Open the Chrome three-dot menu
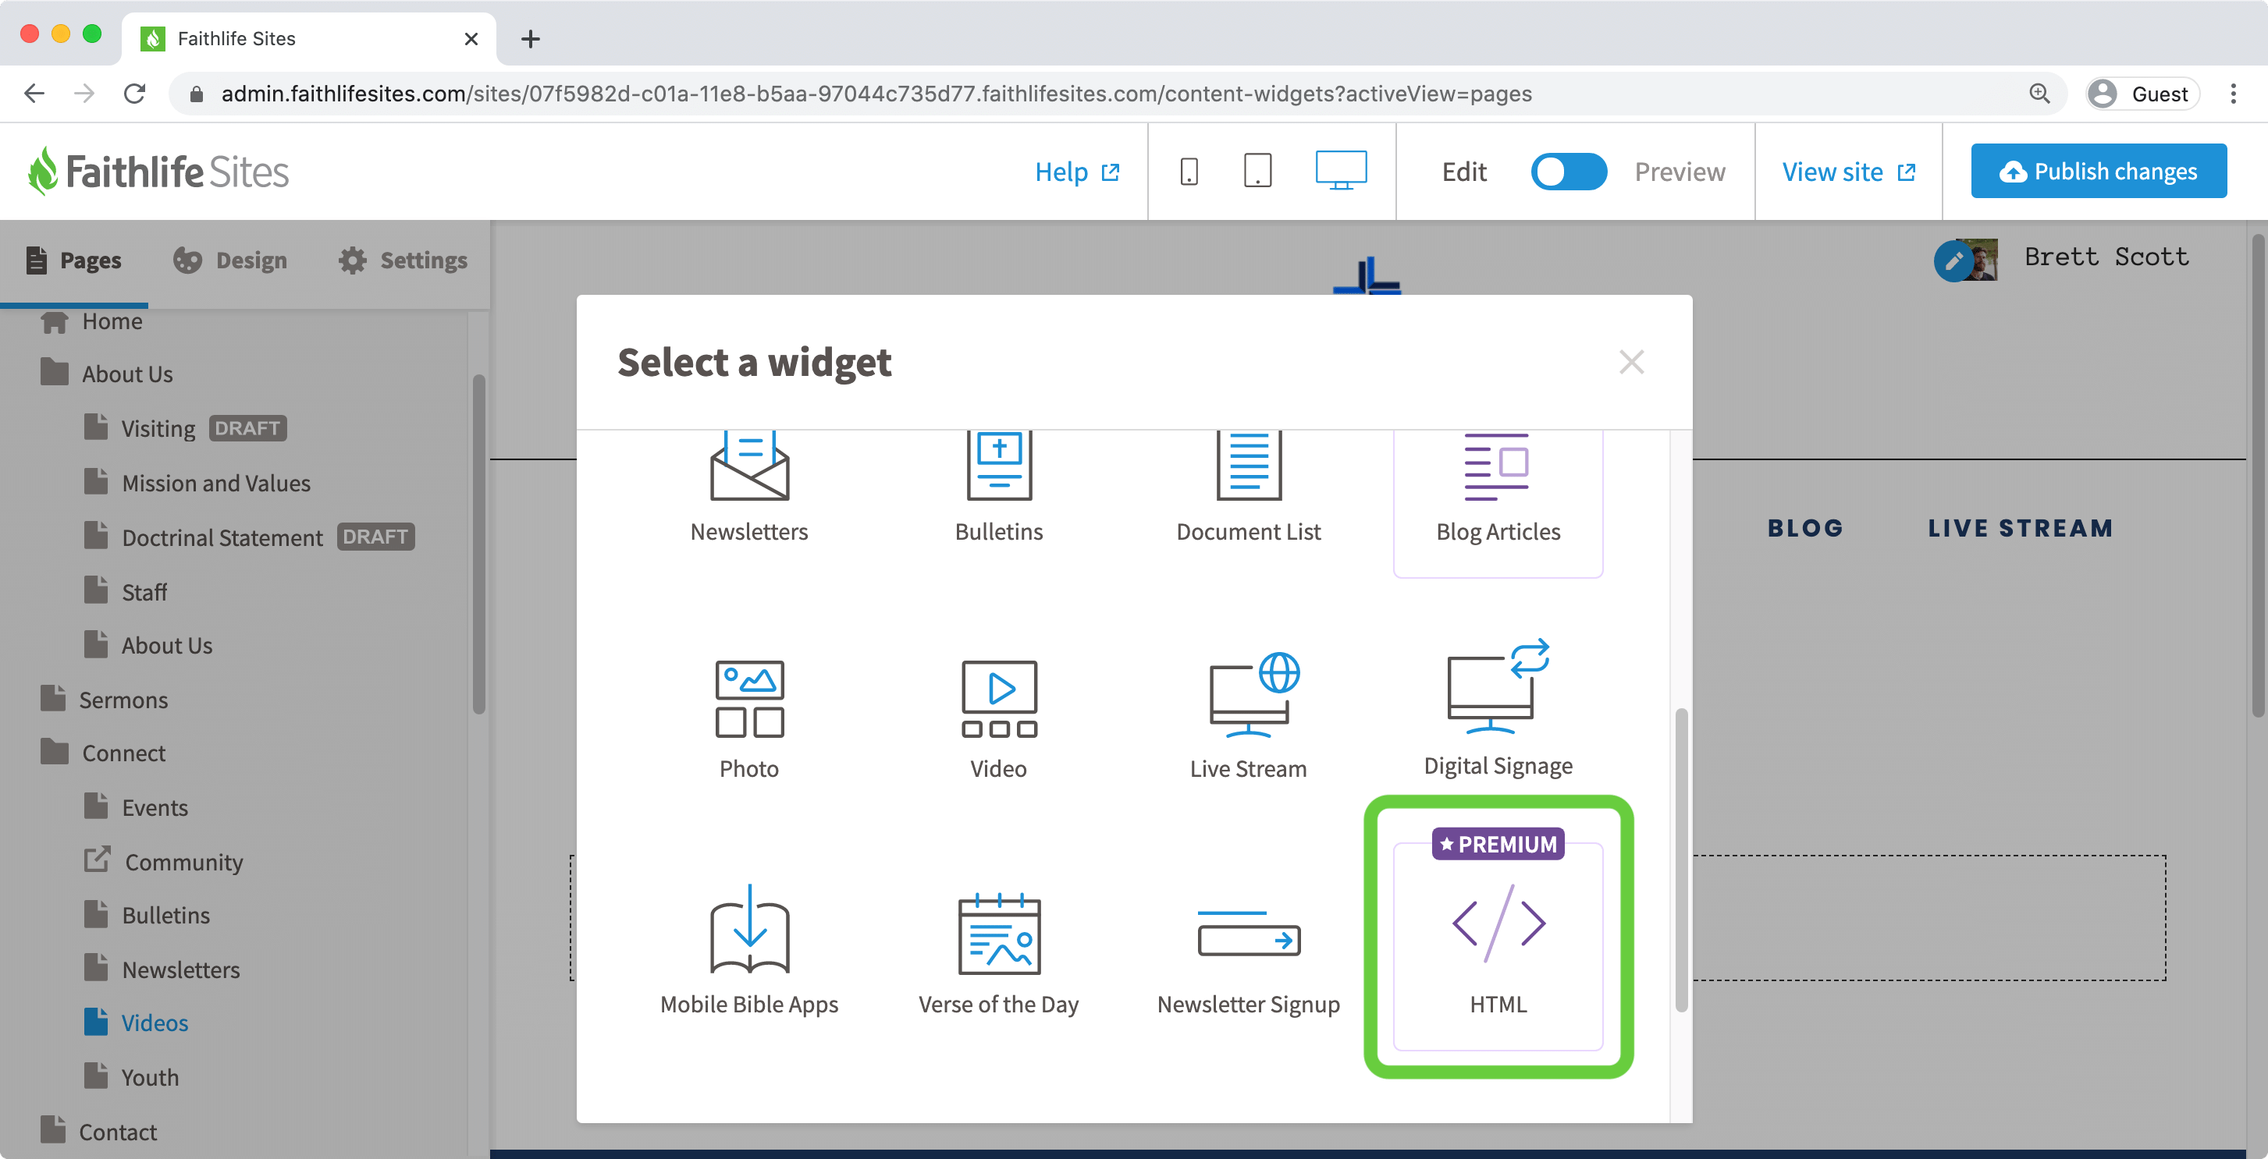 [2234, 94]
